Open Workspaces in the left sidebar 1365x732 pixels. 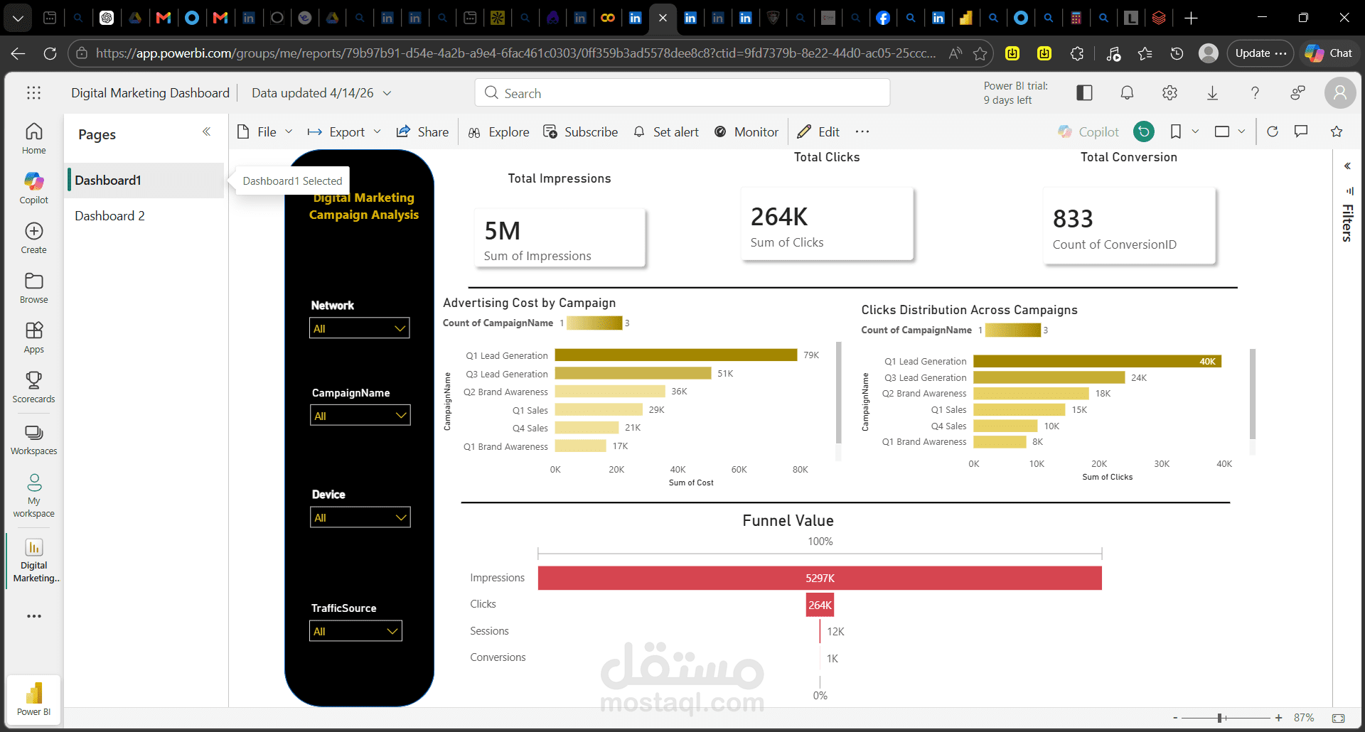(x=33, y=441)
